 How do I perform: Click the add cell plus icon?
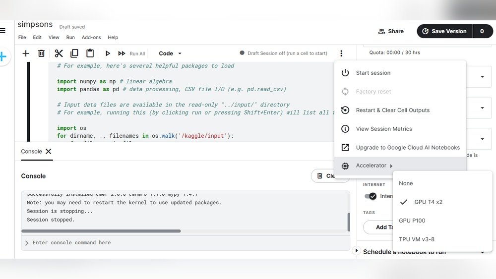click(26, 54)
